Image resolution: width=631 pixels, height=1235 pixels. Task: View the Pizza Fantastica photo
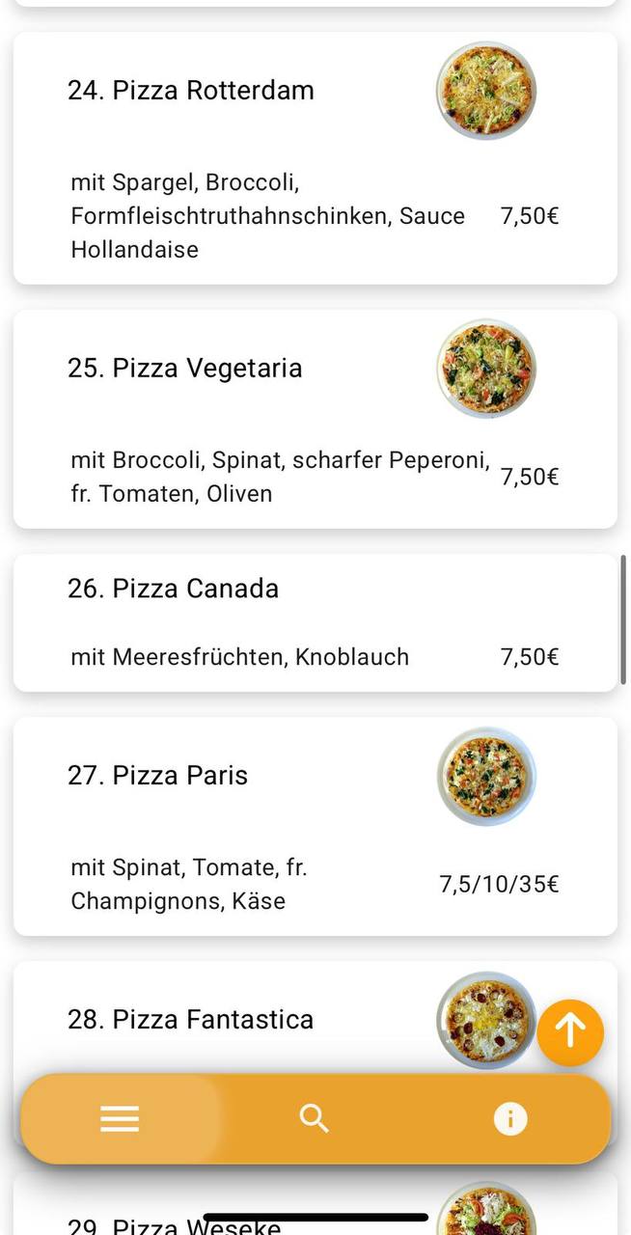[486, 1019]
